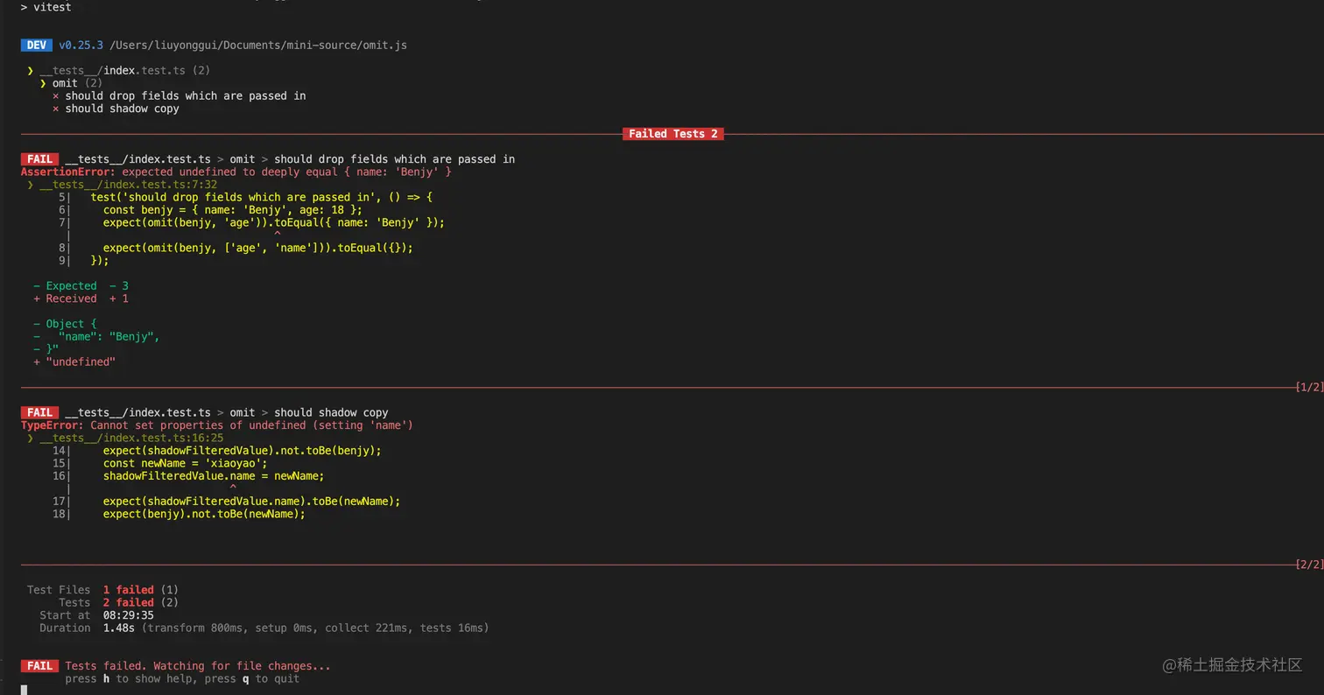
Task: Click the [2/2] failure counter
Action: point(1309,565)
